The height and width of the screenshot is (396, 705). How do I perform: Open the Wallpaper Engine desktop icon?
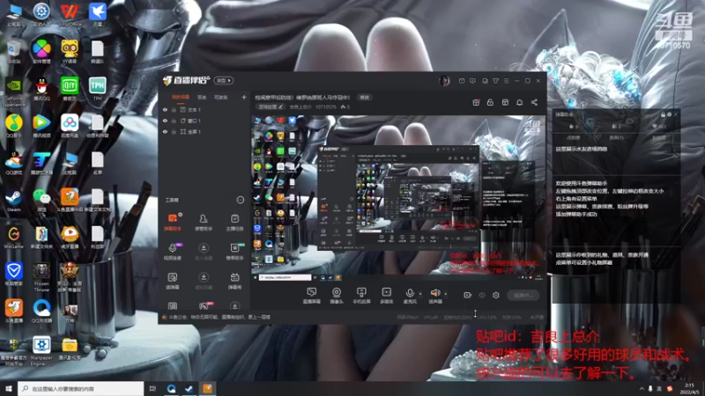pos(41,351)
